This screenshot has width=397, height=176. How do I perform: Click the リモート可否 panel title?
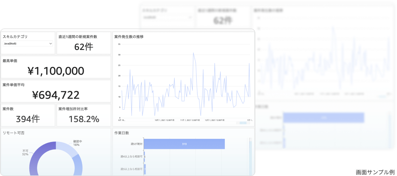(x=13, y=133)
